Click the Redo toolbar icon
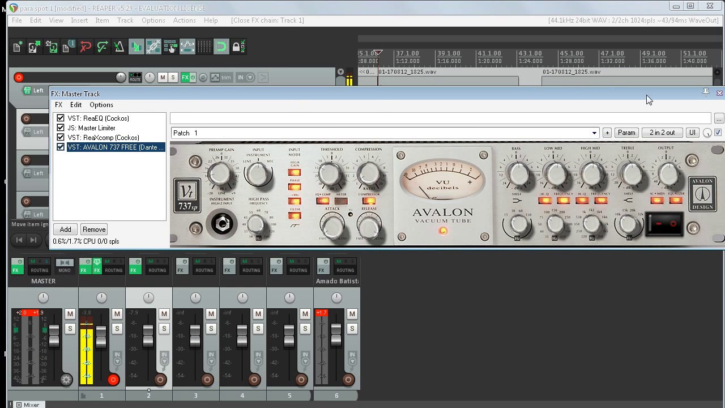Screen dimensions: 725x408 pos(103,47)
